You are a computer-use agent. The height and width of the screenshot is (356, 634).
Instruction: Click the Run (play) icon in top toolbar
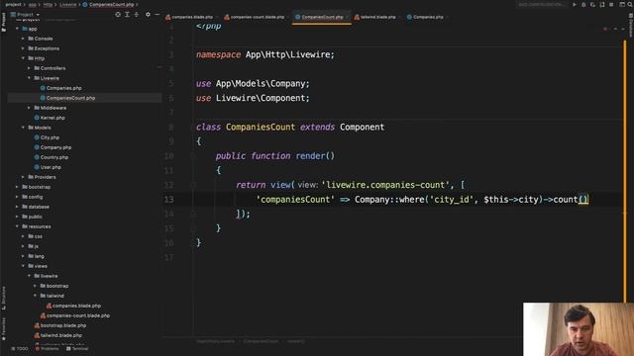click(x=575, y=4)
